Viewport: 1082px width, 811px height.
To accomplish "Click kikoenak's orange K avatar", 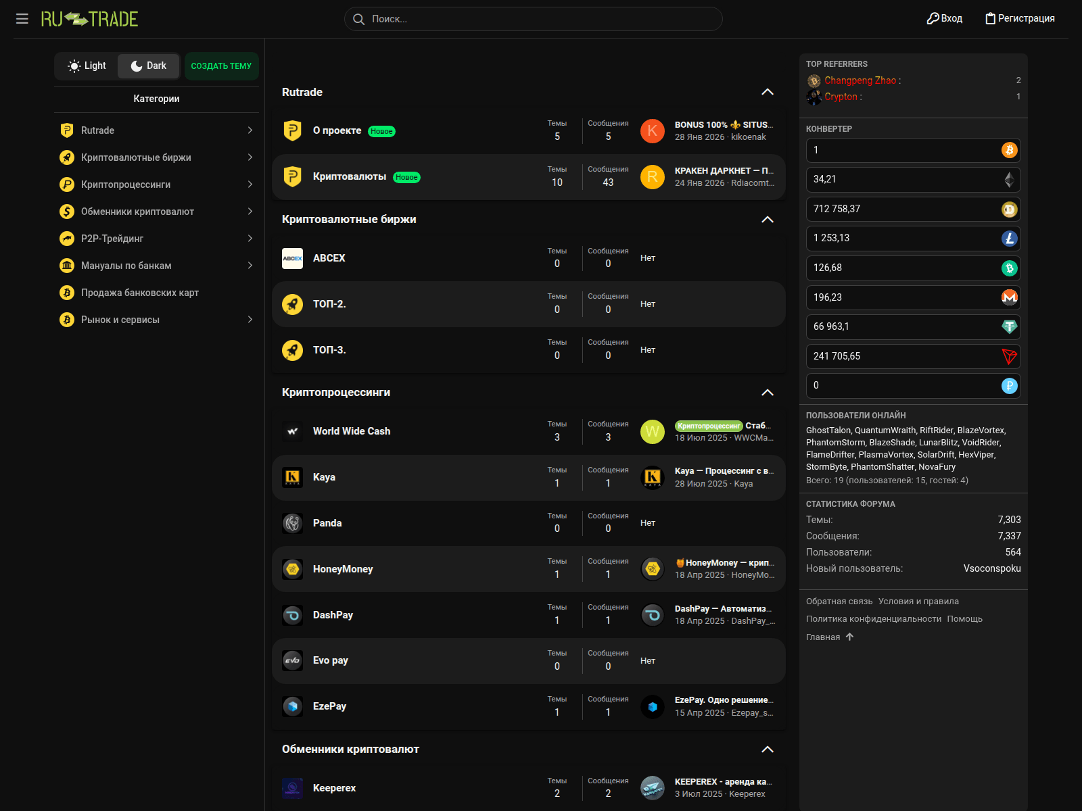I will point(653,131).
